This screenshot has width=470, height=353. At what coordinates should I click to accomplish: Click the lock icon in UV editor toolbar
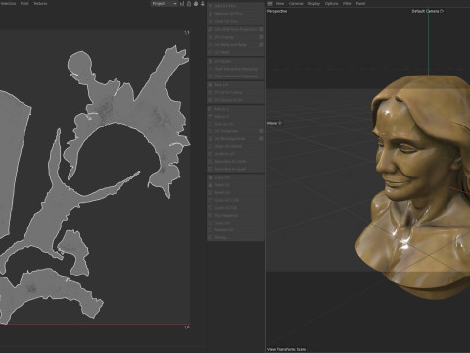[x=189, y=4]
